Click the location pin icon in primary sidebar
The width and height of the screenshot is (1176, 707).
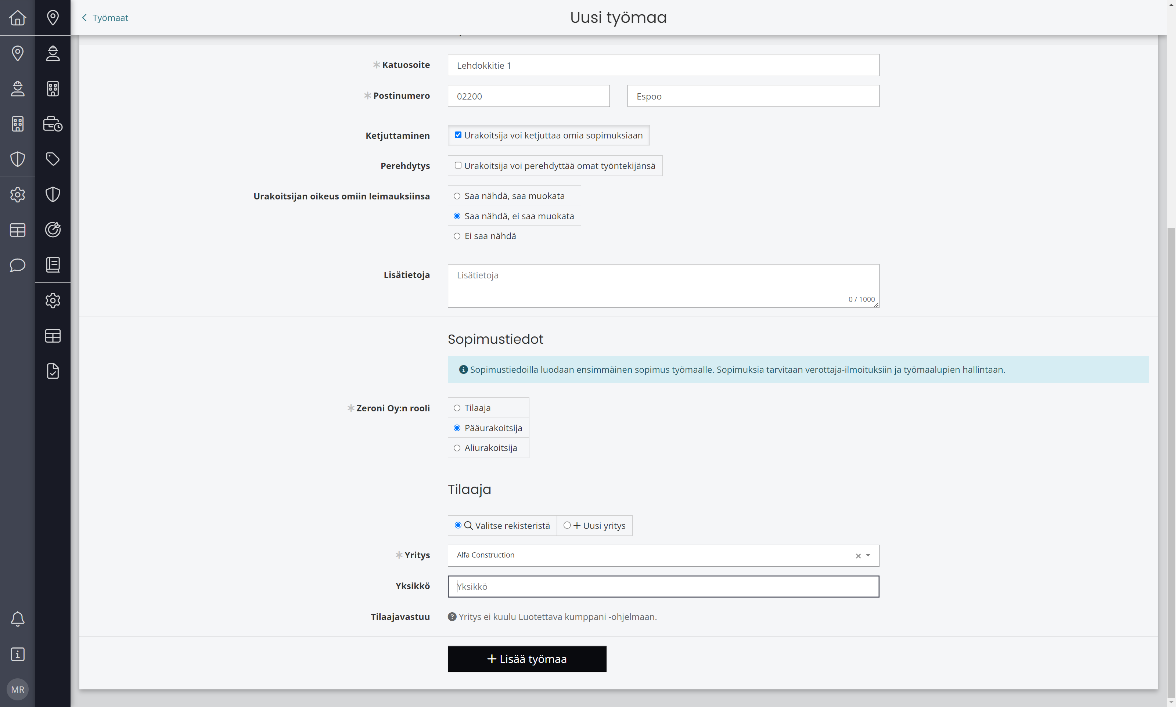(x=18, y=53)
